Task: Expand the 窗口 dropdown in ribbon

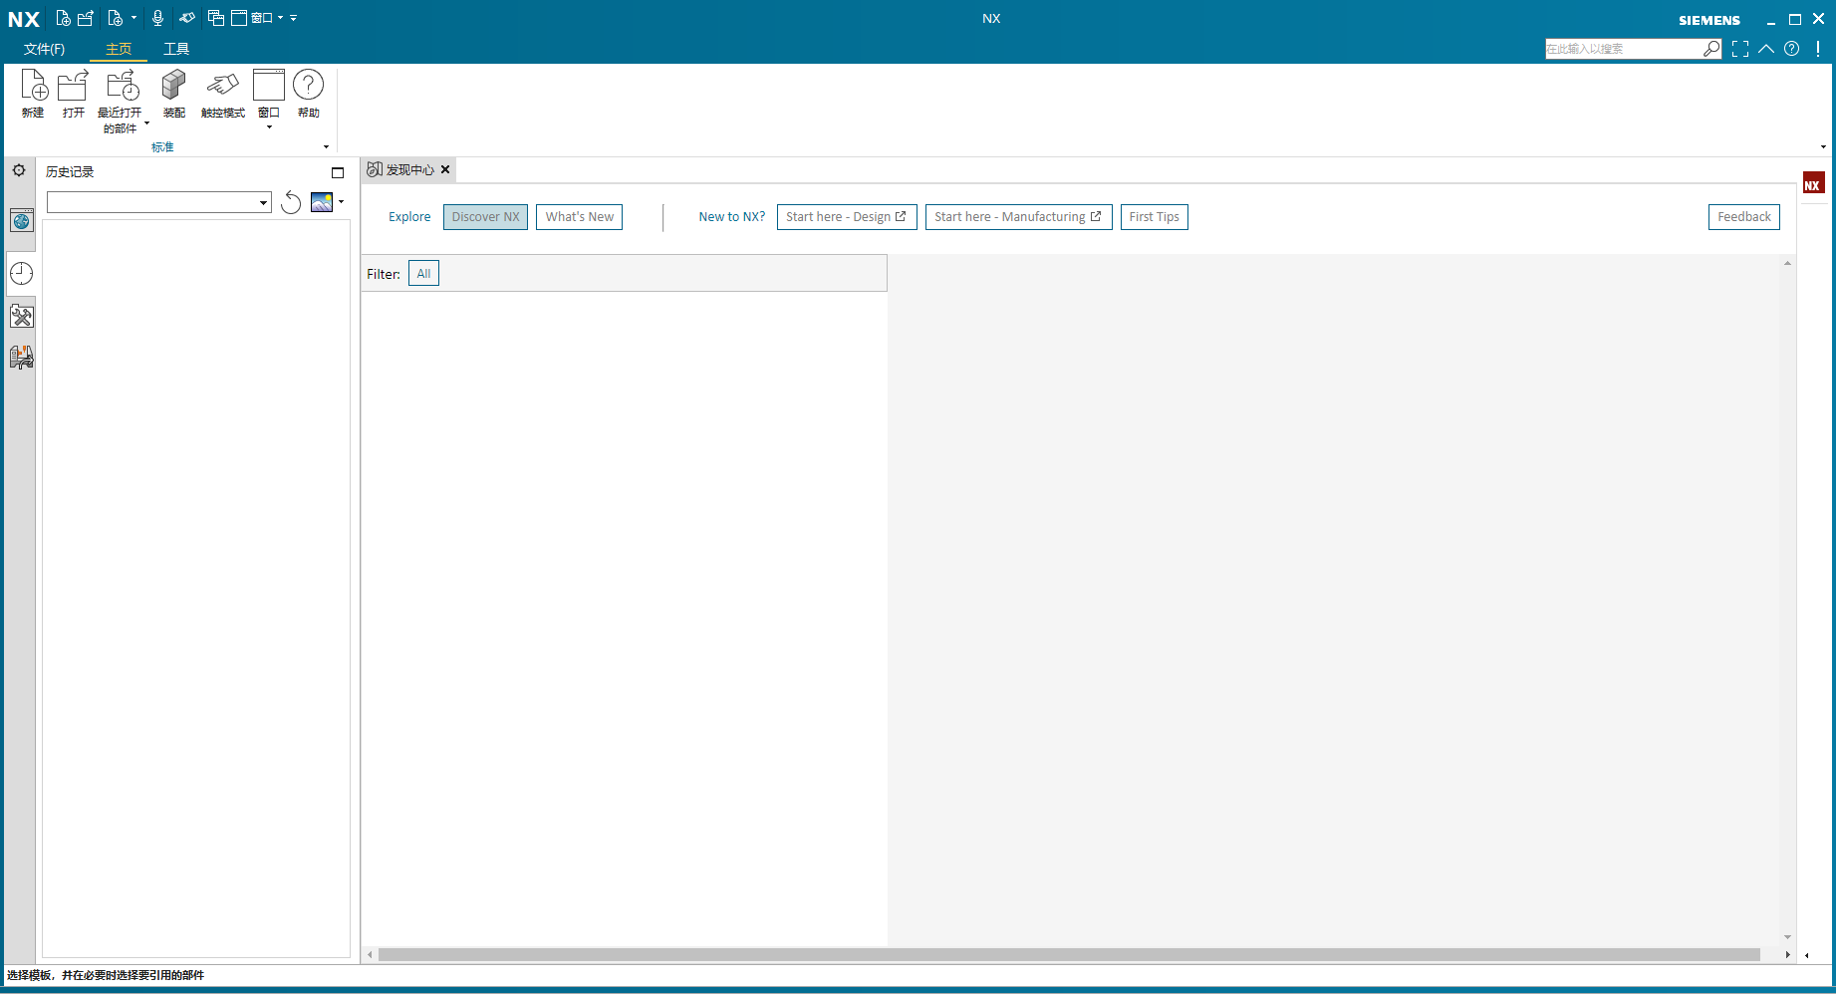Action: click(x=269, y=127)
